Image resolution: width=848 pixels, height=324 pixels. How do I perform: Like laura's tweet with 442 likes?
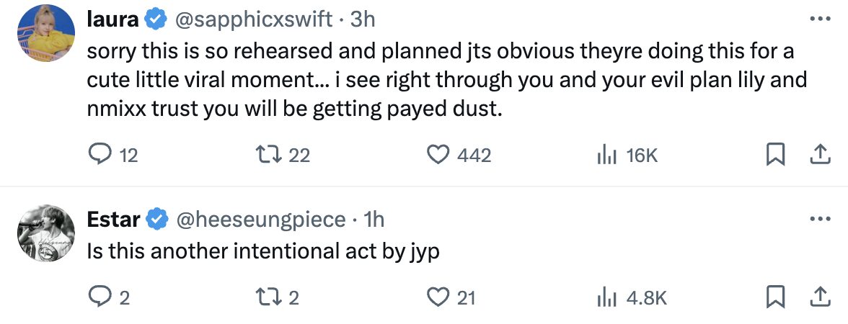[x=438, y=155]
